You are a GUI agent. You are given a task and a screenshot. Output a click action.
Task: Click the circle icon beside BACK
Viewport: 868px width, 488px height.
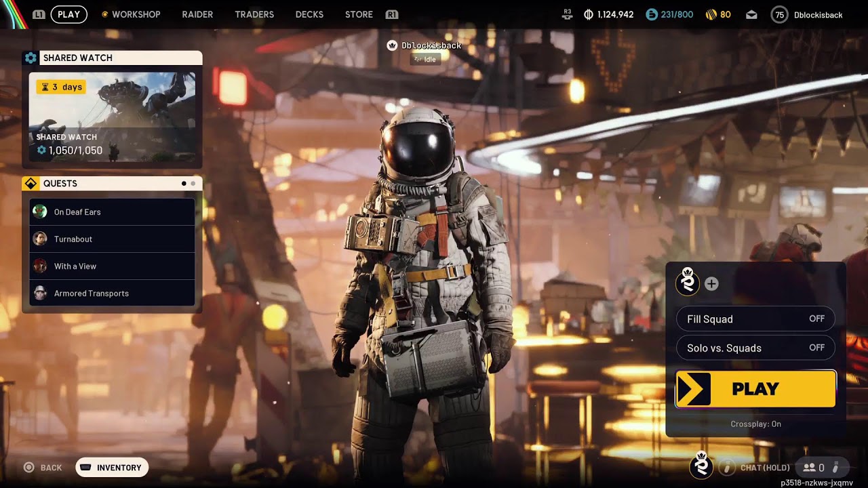[28, 468]
